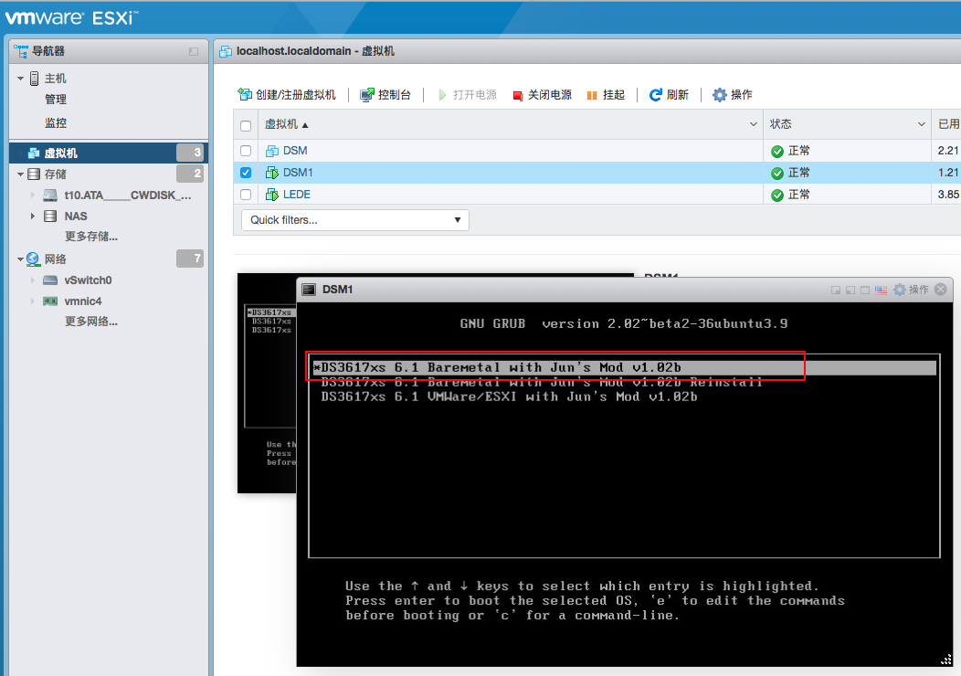Open 更多网络... link
Image resolution: width=961 pixels, height=676 pixels.
point(91,322)
